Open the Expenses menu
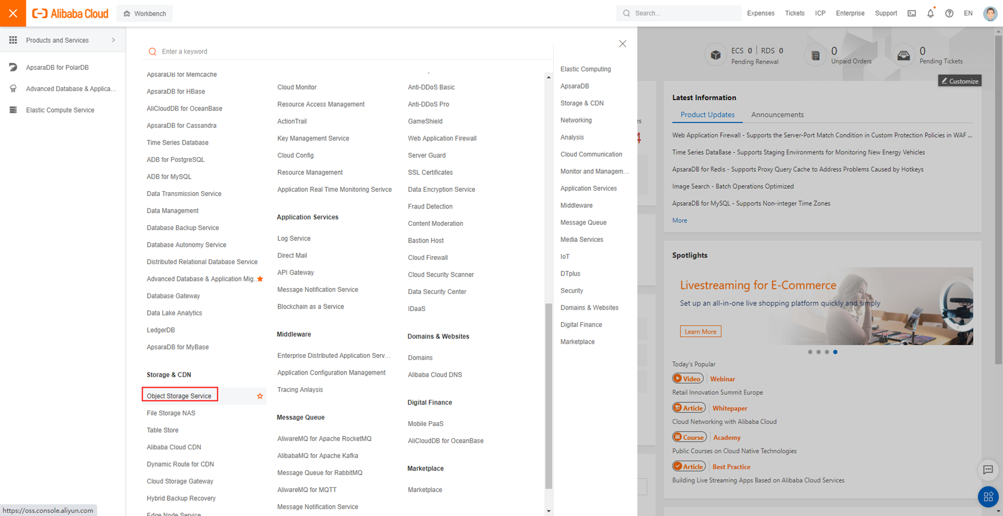This screenshot has width=1003, height=516. click(760, 13)
